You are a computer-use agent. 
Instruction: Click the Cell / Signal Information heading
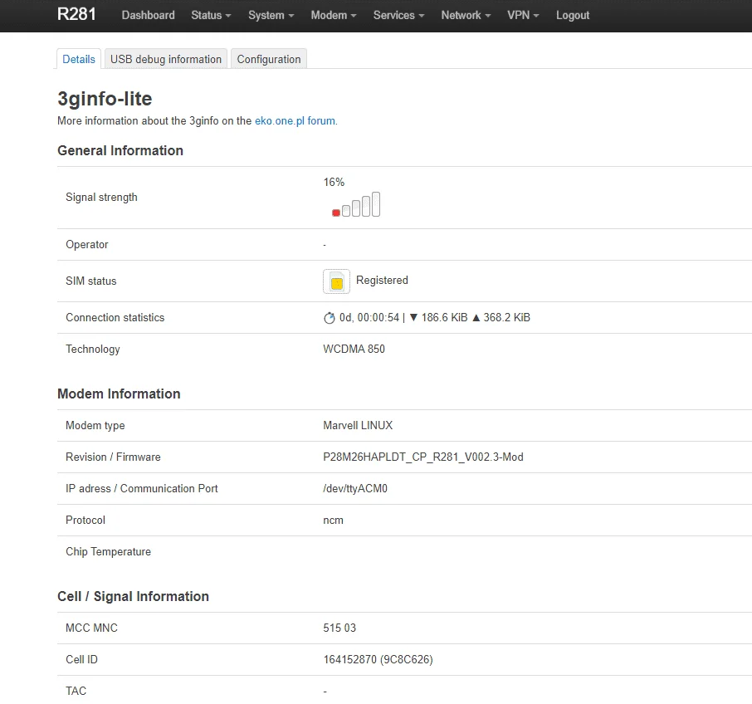coord(134,596)
